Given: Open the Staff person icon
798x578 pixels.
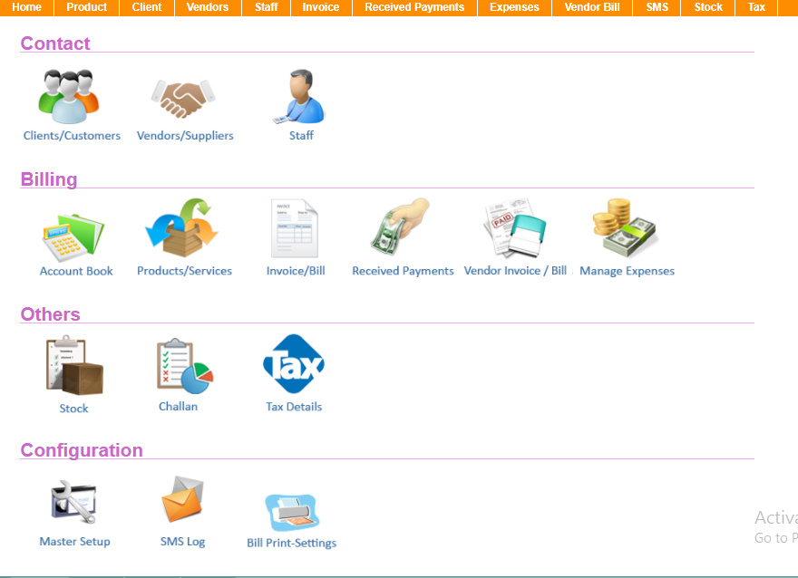Looking at the screenshot, I should click(300, 97).
